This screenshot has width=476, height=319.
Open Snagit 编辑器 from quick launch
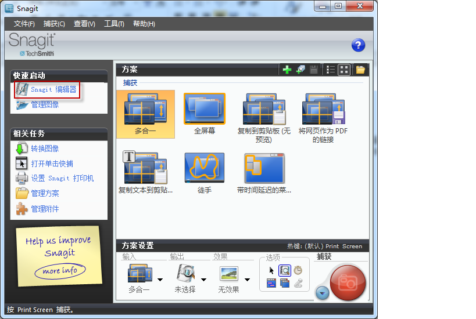coord(53,90)
